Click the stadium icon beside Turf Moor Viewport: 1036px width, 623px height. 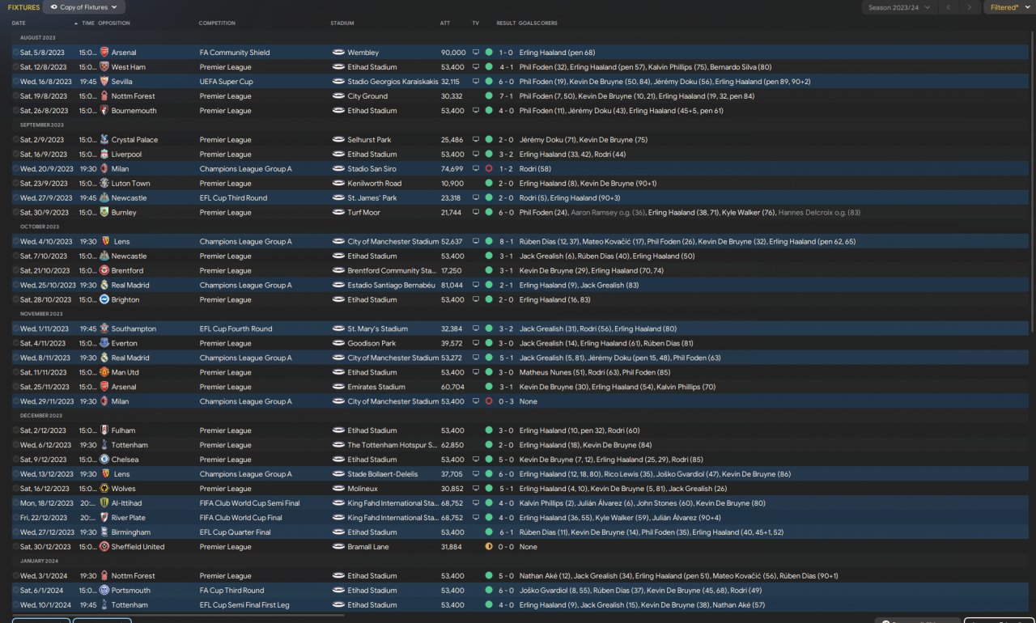pyautogui.click(x=338, y=213)
